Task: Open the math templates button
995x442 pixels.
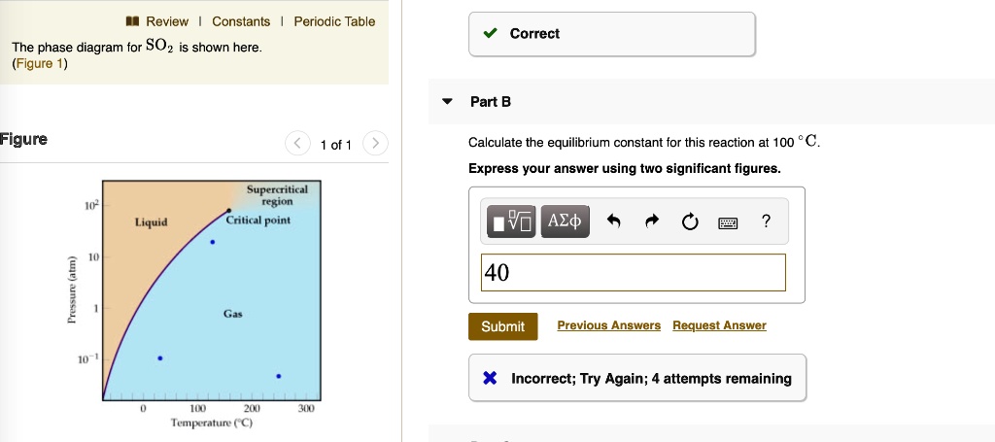Action: click(x=512, y=222)
